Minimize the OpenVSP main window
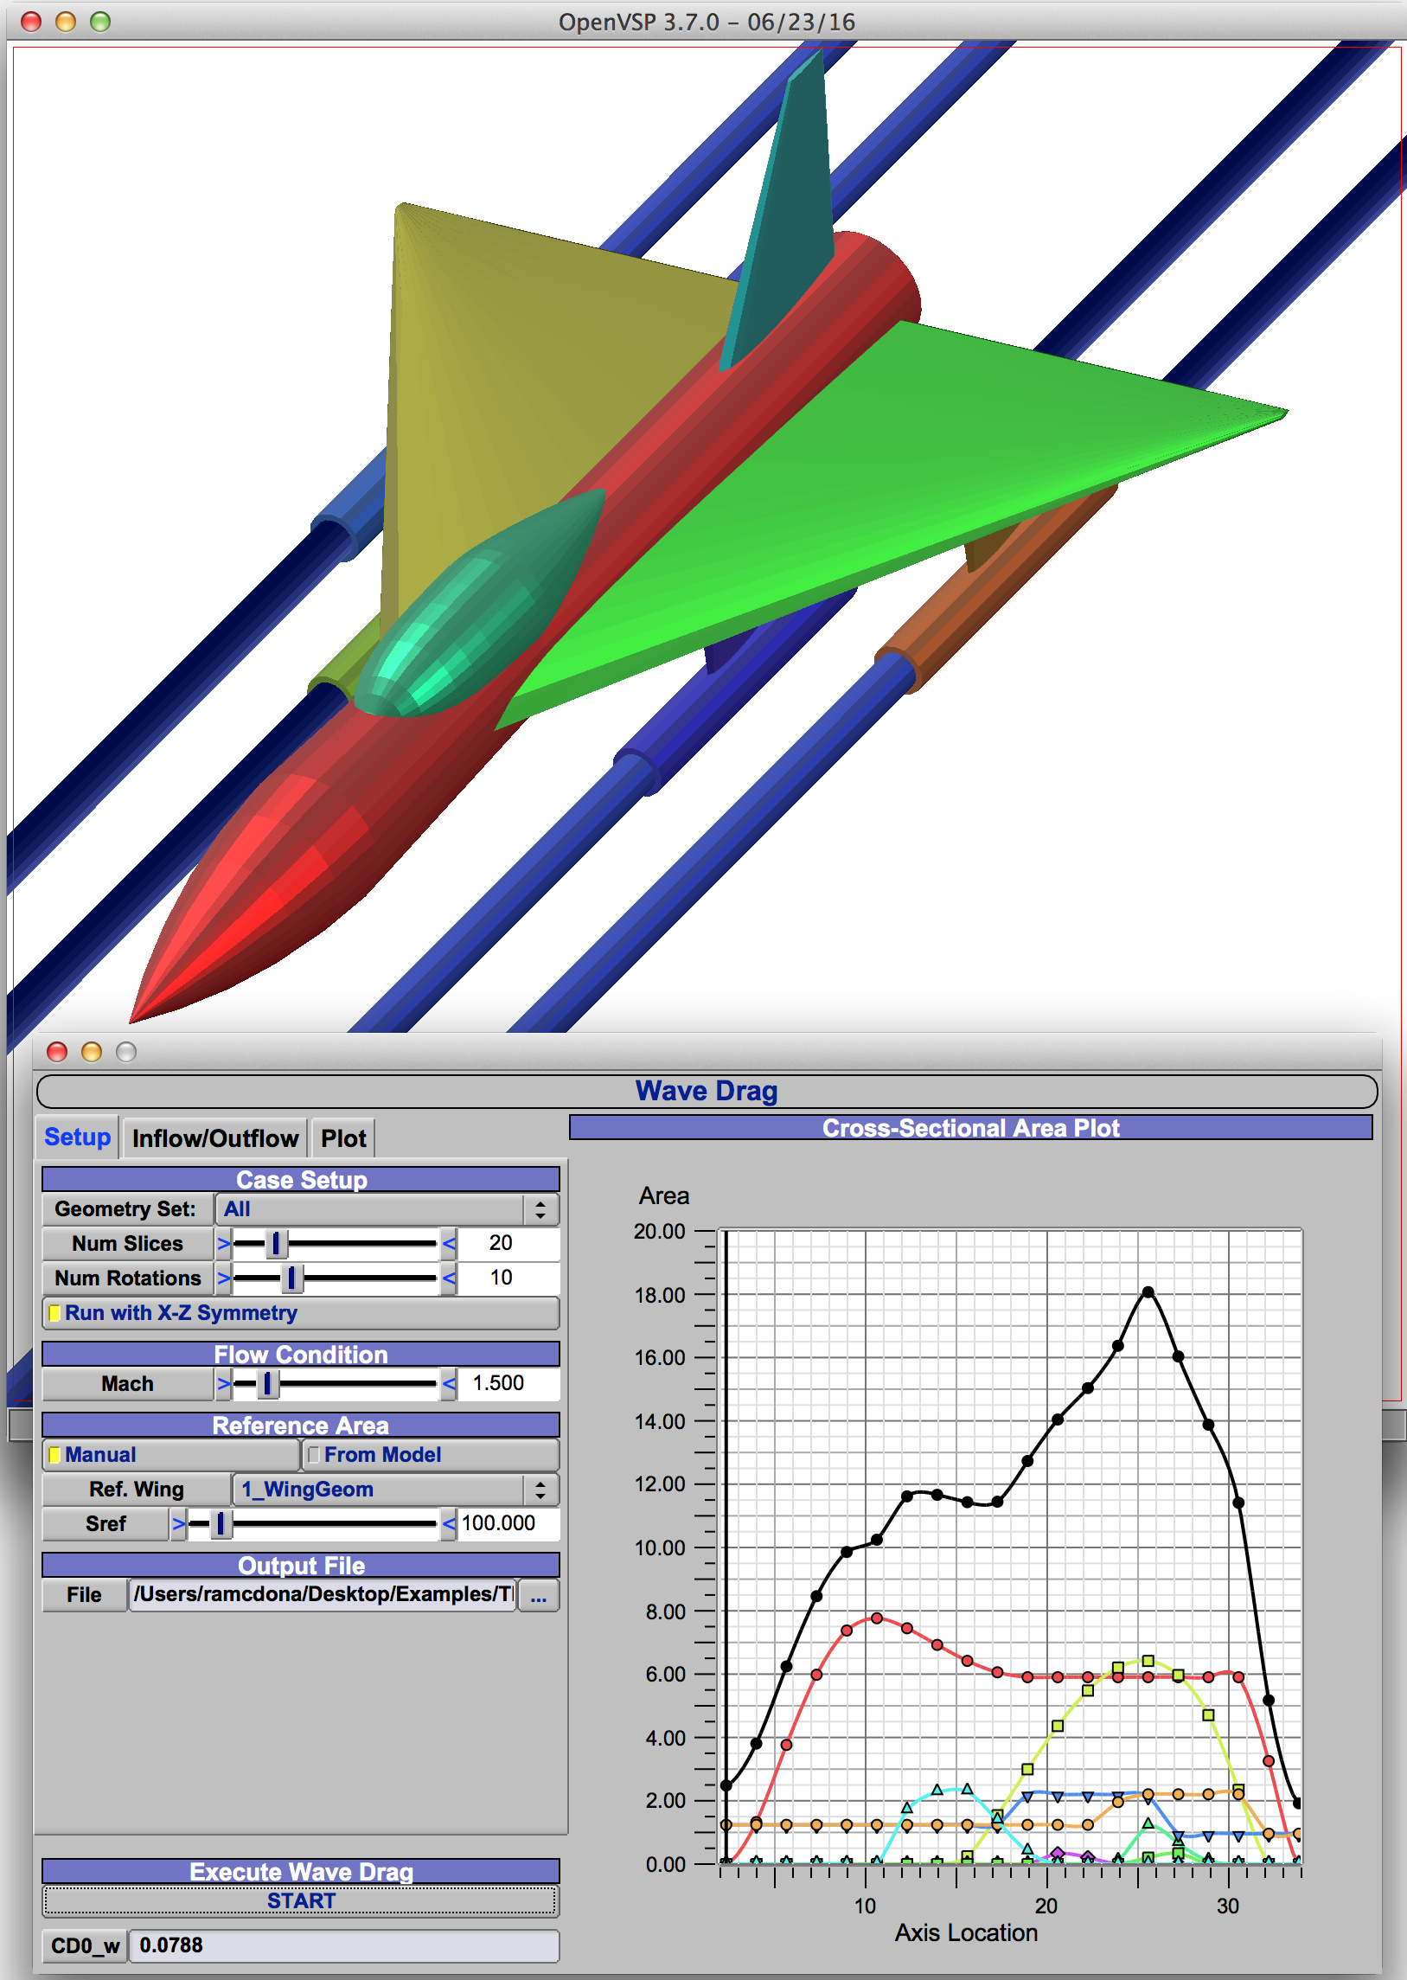 coord(66,22)
